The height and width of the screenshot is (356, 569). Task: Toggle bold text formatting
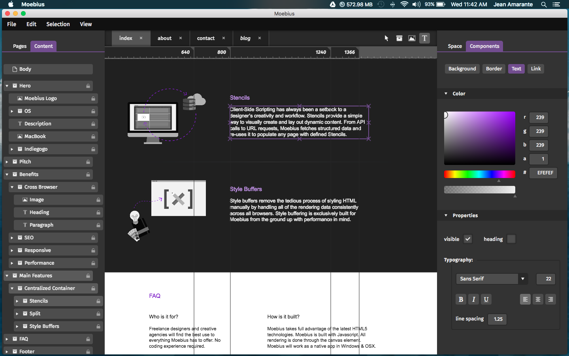pyautogui.click(x=461, y=299)
